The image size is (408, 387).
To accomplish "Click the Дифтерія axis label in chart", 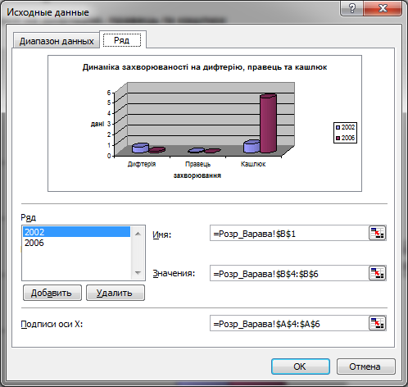I will click(142, 164).
